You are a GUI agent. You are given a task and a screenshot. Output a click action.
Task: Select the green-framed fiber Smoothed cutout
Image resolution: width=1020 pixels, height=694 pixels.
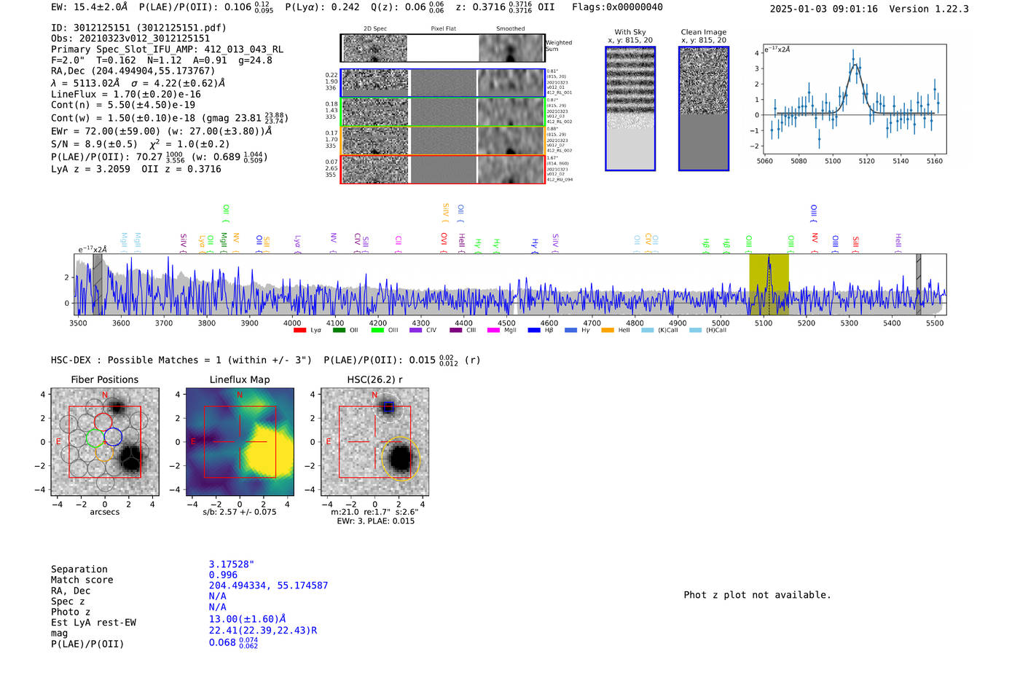pyautogui.click(x=511, y=112)
